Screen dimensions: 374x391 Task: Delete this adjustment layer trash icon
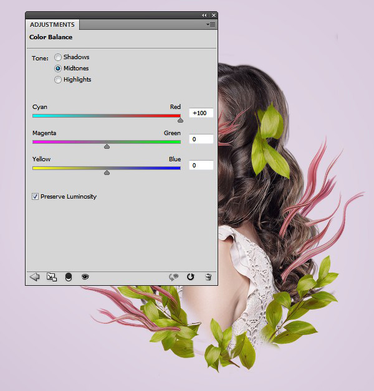click(208, 277)
